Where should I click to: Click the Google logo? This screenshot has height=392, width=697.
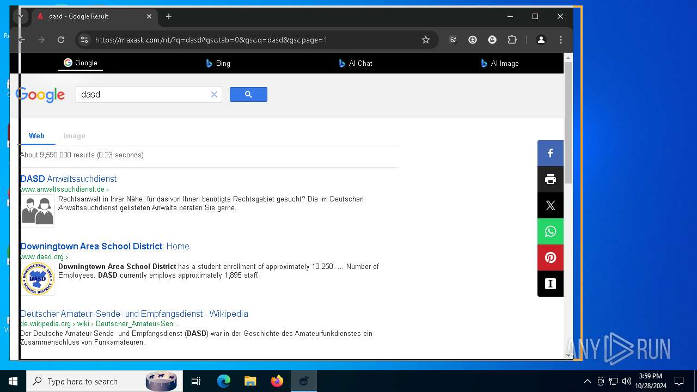pos(40,95)
